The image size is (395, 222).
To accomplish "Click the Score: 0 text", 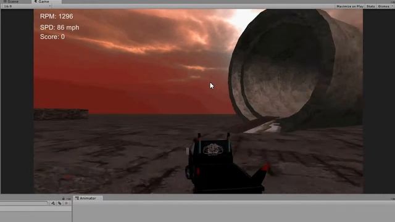I will click(x=52, y=37).
